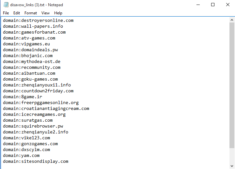Click the line domain:aibantuan.com
The width and height of the screenshot is (235, 169).
pos(29,73)
